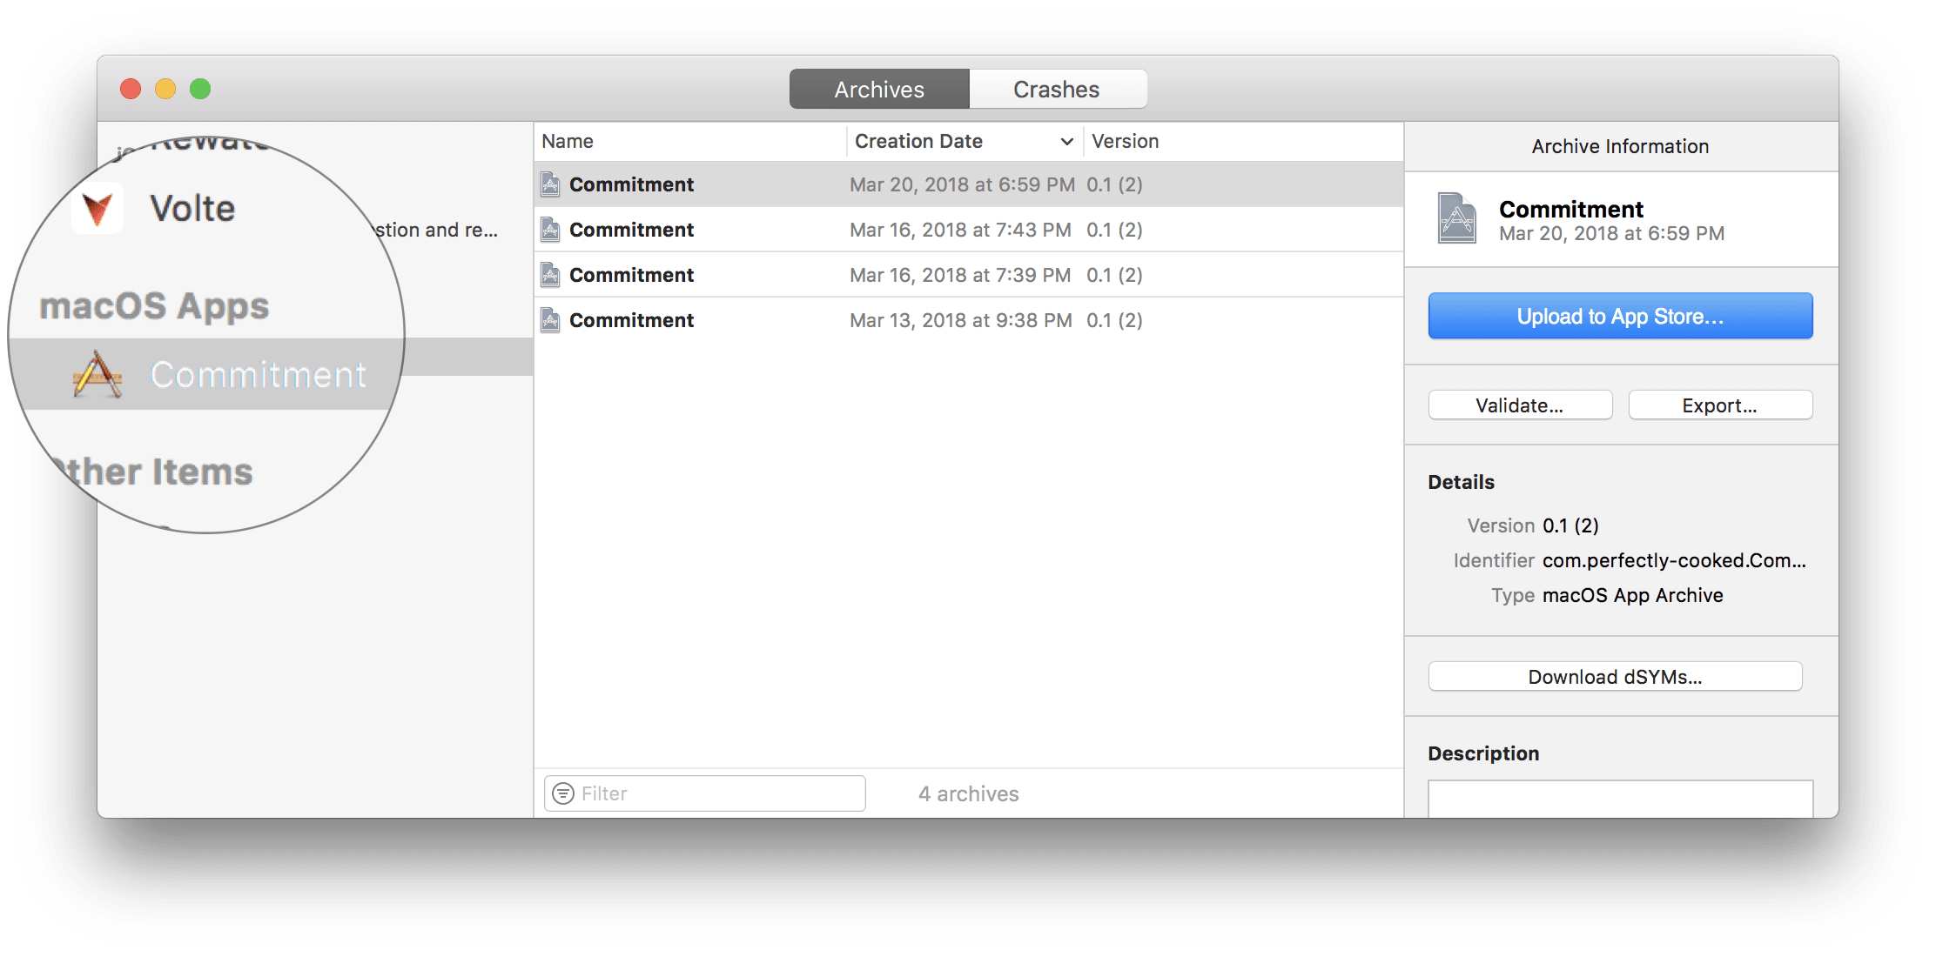Image resolution: width=1936 pixels, height=957 pixels.
Task: Open filter options icon in Filter field
Action: click(x=564, y=793)
